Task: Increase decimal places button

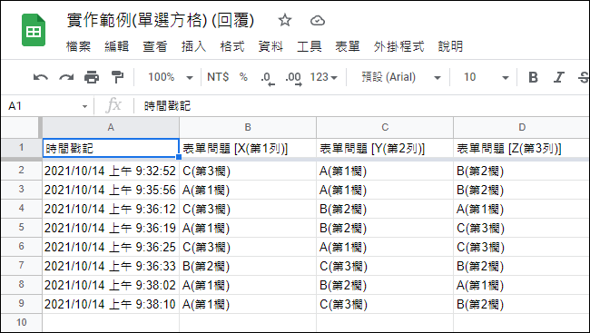Action: (x=293, y=78)
